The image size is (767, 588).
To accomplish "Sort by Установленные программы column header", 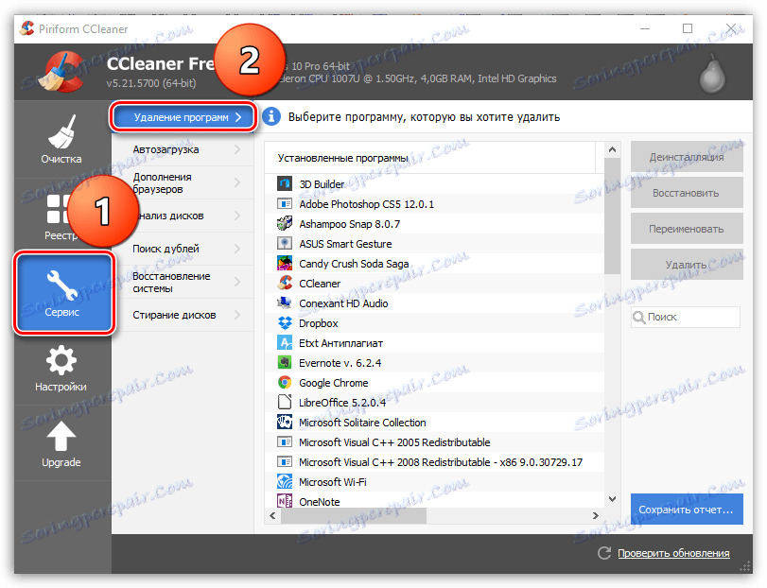I will tap(430, 158).
